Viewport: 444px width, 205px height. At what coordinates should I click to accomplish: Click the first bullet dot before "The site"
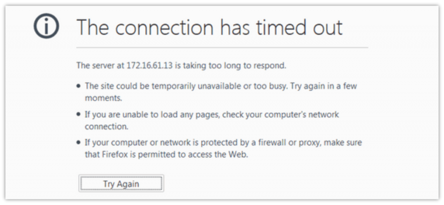(78, 86)
